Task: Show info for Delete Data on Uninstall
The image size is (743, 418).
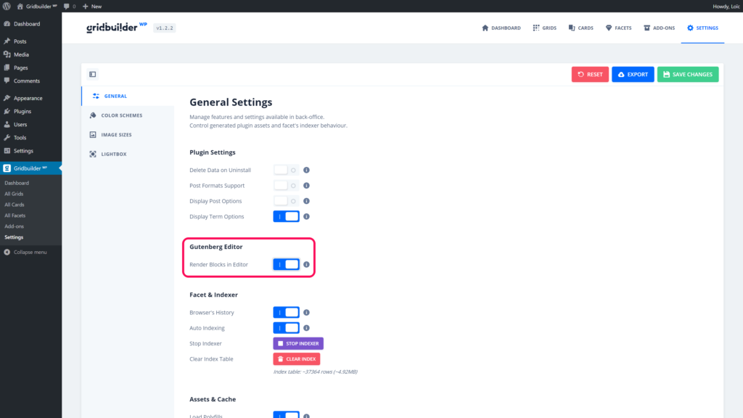Action: (x=307, y=170)
